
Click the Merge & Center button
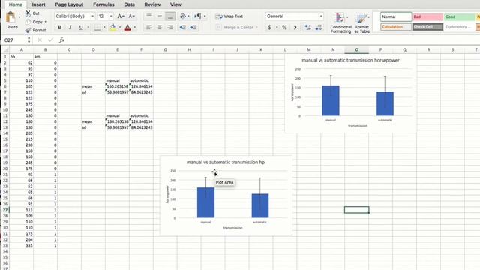[235, 27]
